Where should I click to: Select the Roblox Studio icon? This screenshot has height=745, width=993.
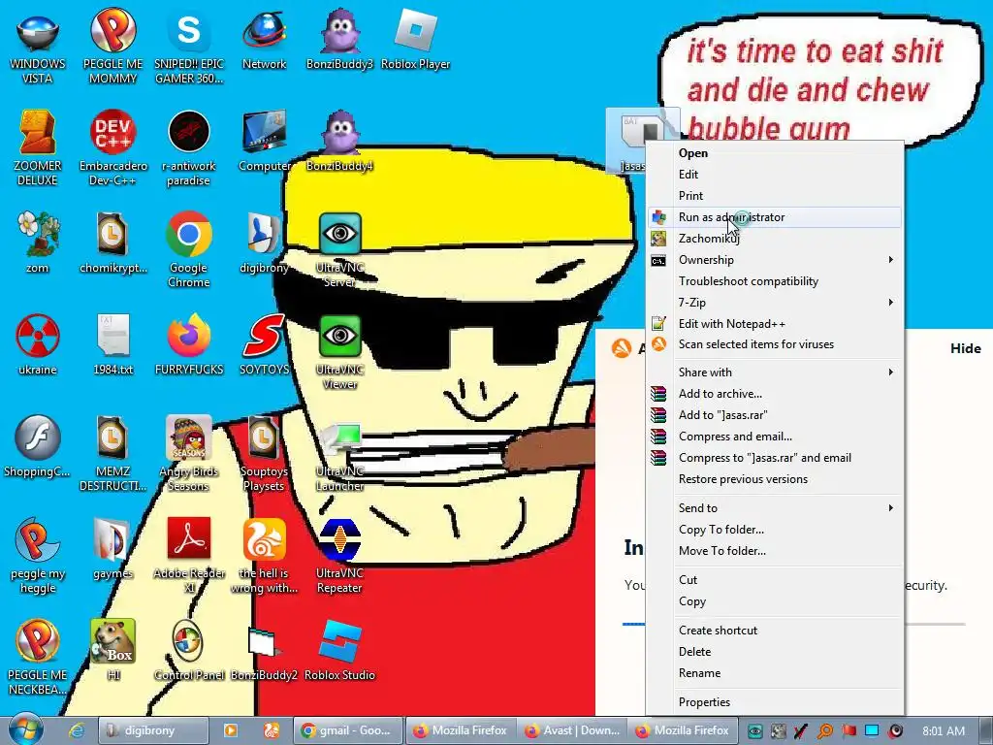340,650
